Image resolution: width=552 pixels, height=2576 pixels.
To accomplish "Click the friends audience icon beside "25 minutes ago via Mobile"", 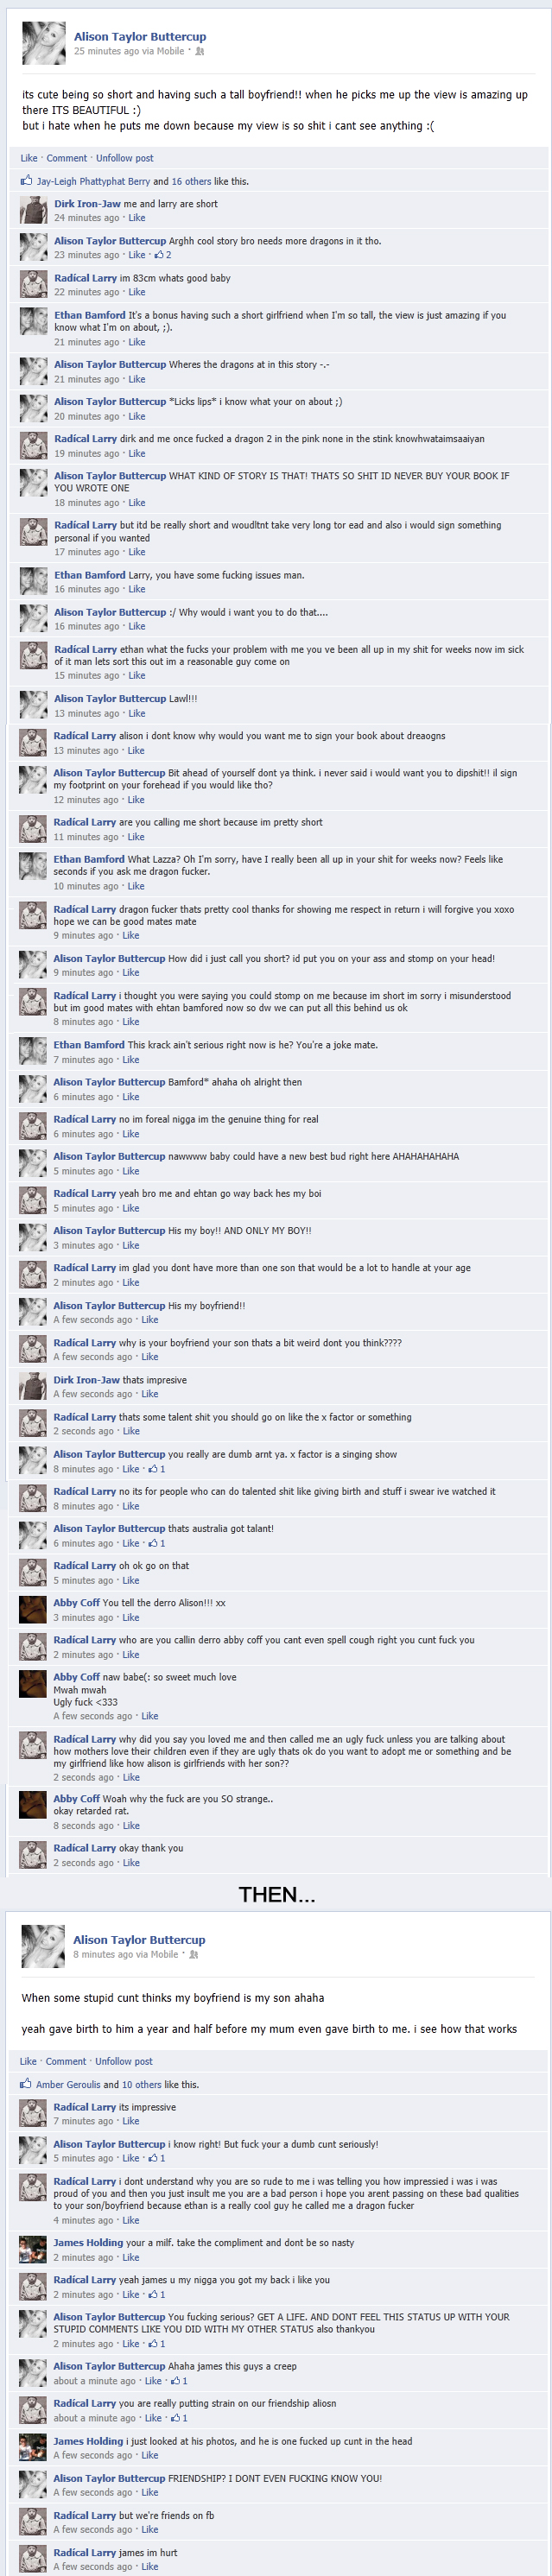I will click(200, 51).
